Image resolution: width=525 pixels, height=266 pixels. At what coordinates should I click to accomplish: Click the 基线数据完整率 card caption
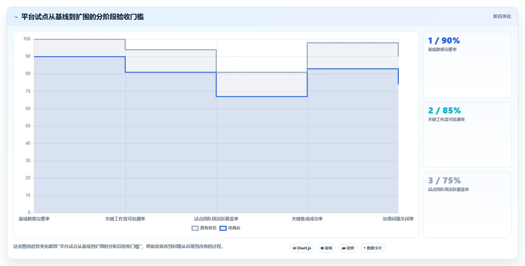[442, 50]
